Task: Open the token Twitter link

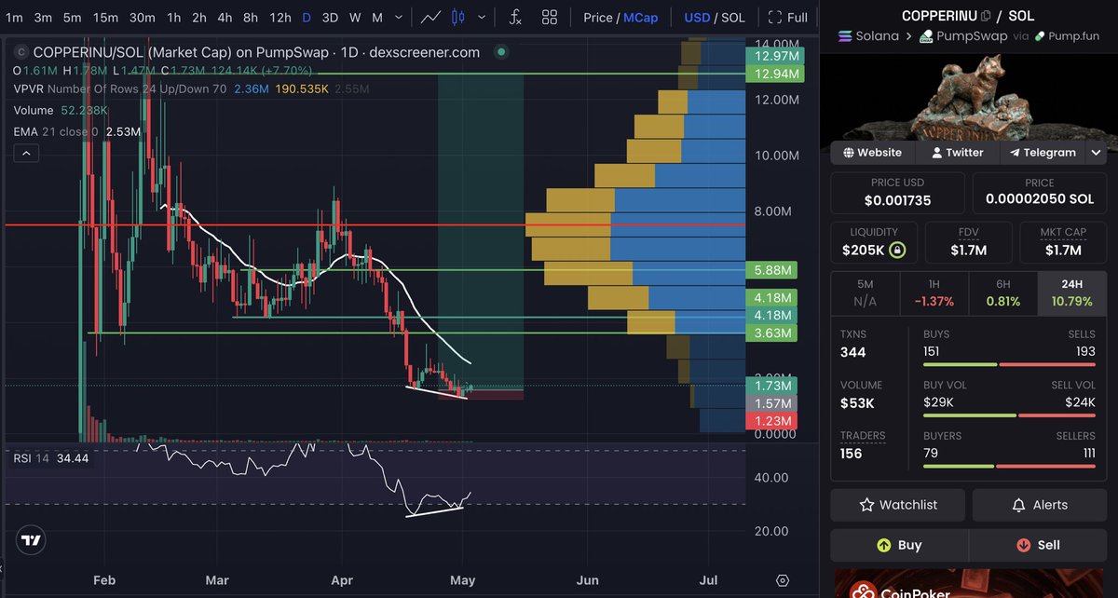Action: tap(957, 152)
